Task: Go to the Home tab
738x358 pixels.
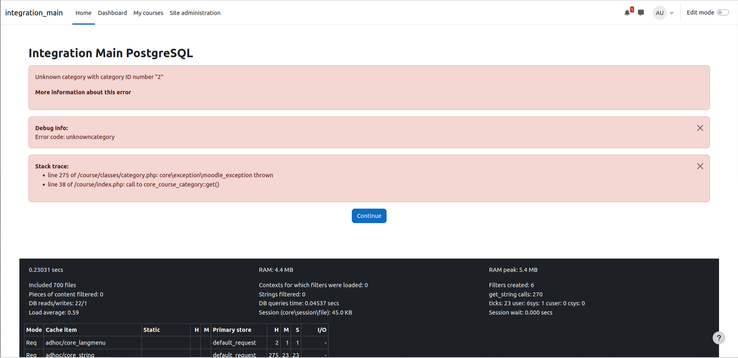Action: (x=83, y=13)
